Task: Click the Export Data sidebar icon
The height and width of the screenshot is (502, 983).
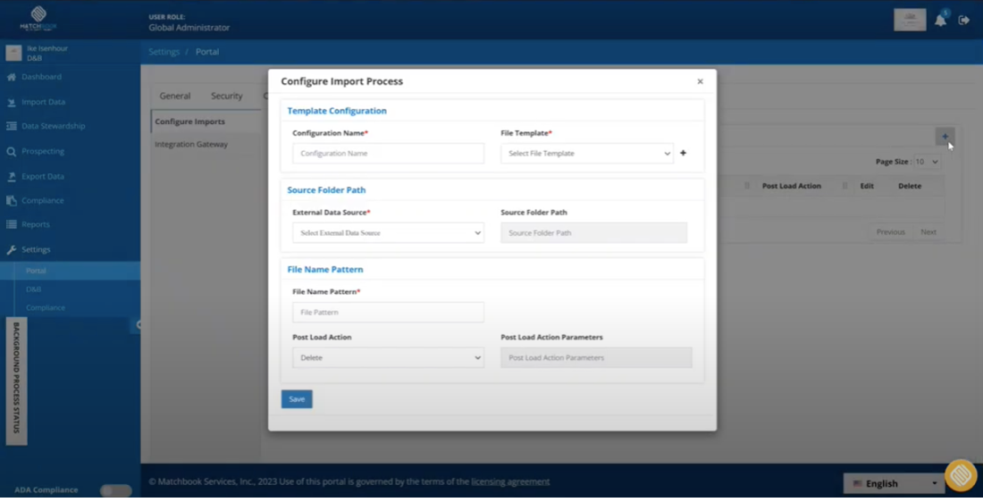Action: (x=12, y=177)
